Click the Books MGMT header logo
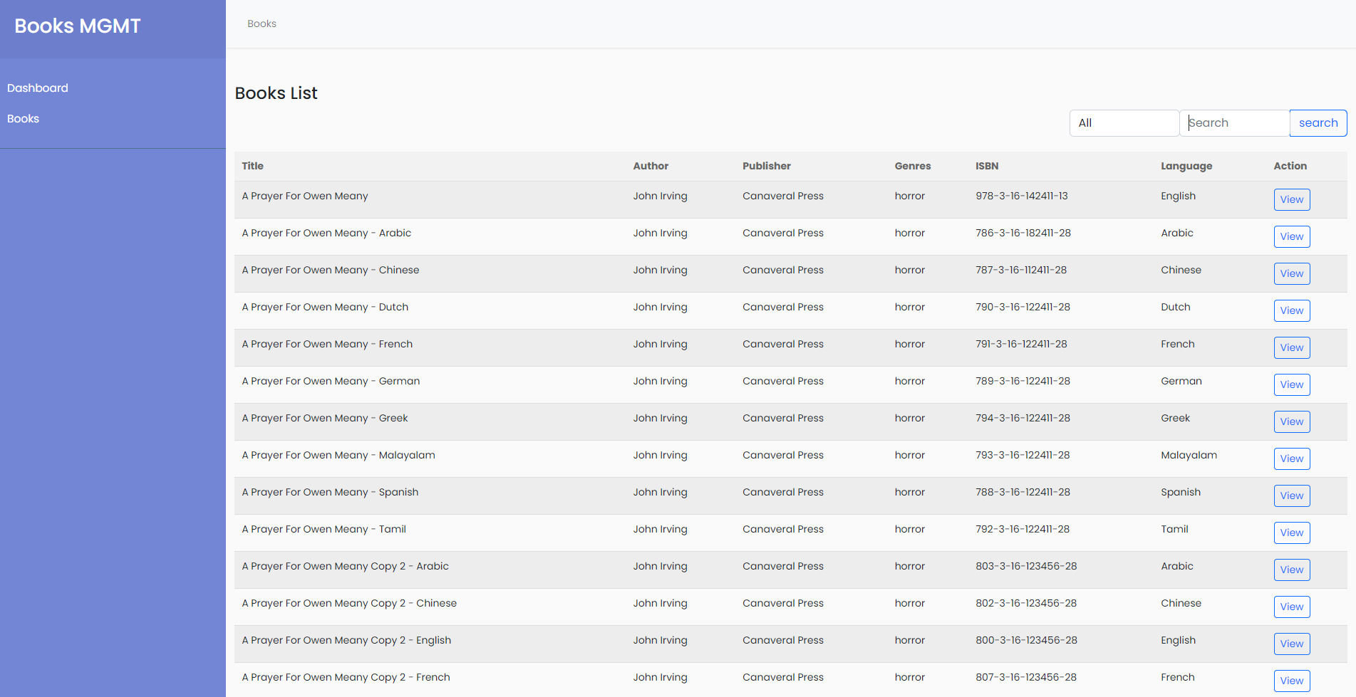This screenshot has width=1356, height=697. 77,26
